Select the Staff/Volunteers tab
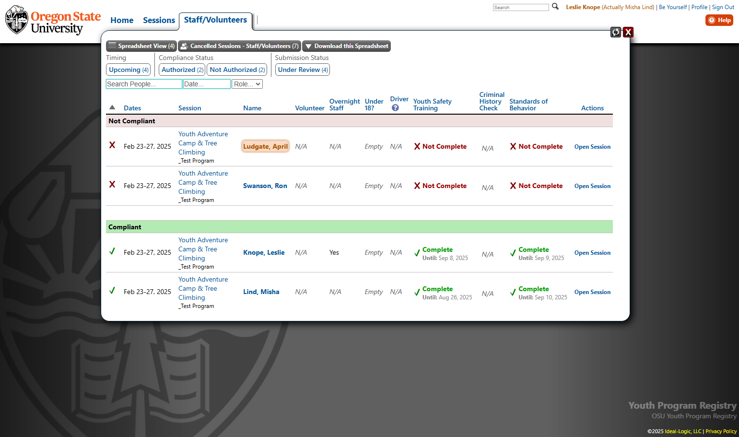 click(x=215, y=20)
